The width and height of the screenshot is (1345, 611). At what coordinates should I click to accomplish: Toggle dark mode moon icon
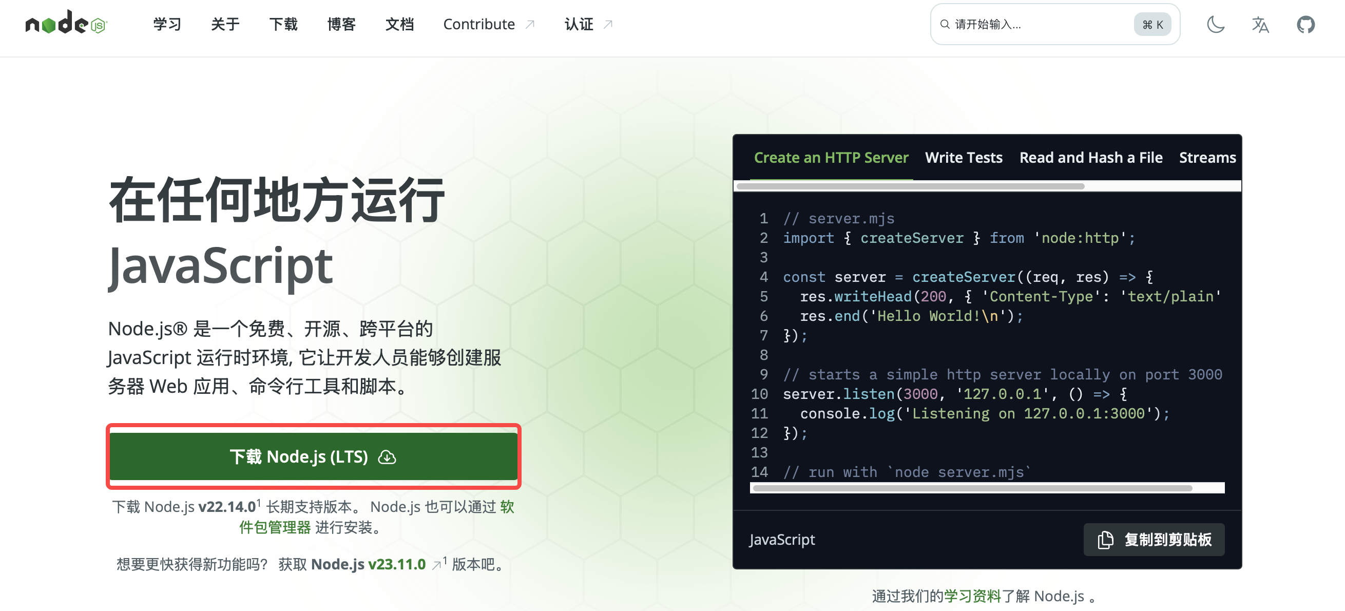tap(1216, 24)
